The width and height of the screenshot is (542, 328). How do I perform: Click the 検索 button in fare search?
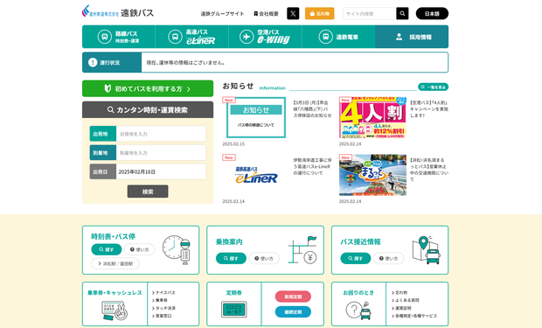point(148,192)
